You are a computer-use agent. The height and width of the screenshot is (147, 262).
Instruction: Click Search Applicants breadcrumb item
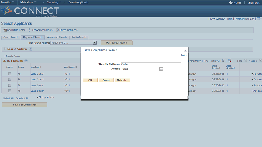click(79, 2)
